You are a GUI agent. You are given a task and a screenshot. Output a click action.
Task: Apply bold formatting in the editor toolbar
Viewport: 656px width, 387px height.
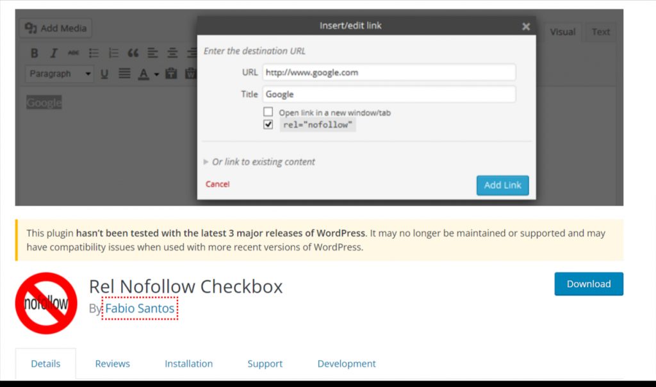click(x=34, y=53)
